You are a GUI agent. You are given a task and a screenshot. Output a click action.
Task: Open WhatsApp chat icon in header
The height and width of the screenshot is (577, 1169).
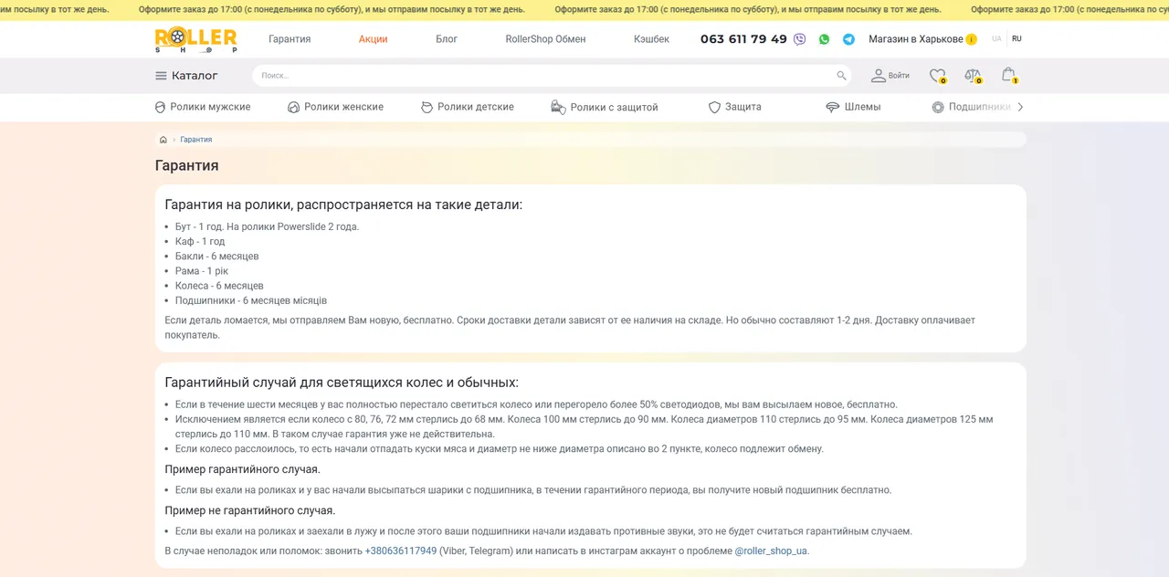[x=825, y=39]
